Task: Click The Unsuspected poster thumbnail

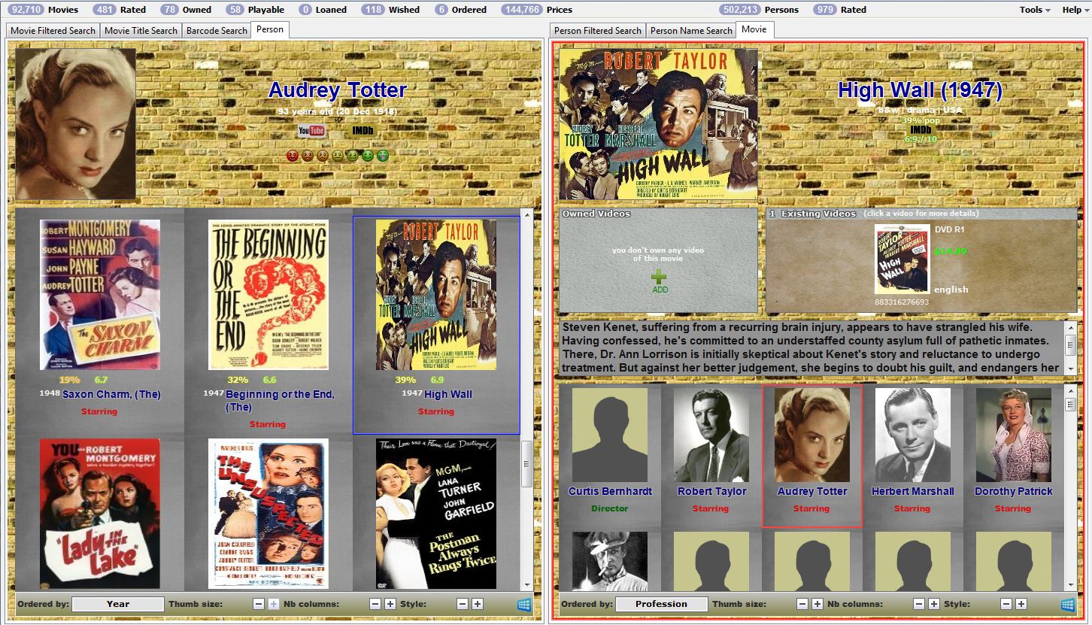Action: point(268,514)
